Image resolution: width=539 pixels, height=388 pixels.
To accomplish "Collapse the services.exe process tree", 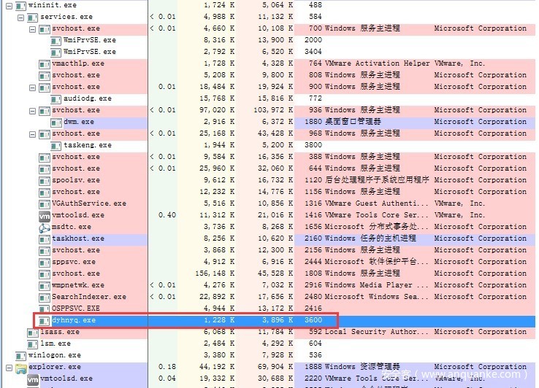I will tap(20, 17).
